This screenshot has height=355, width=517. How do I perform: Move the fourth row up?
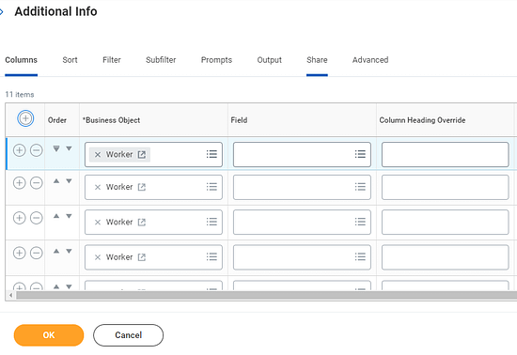point(56,251)
